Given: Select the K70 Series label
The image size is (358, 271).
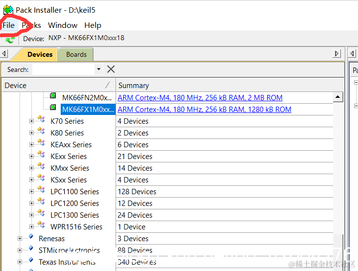Looking at the screenshot, I should tap(67, 121).
